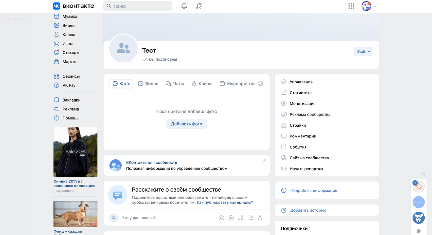Open community tab settings gear

[261, 83]
